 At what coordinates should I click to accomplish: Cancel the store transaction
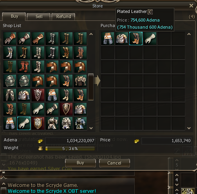tap(114, 163)
